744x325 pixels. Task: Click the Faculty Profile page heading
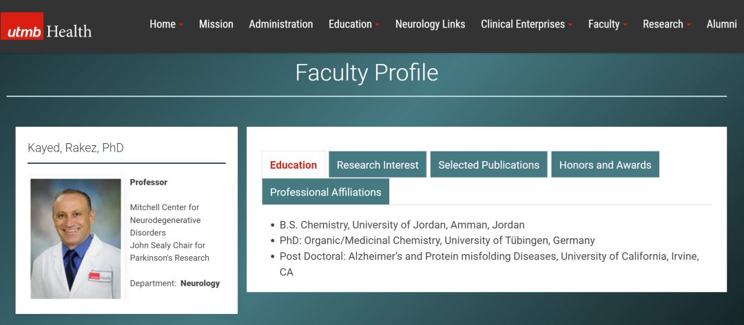[366, 72]
